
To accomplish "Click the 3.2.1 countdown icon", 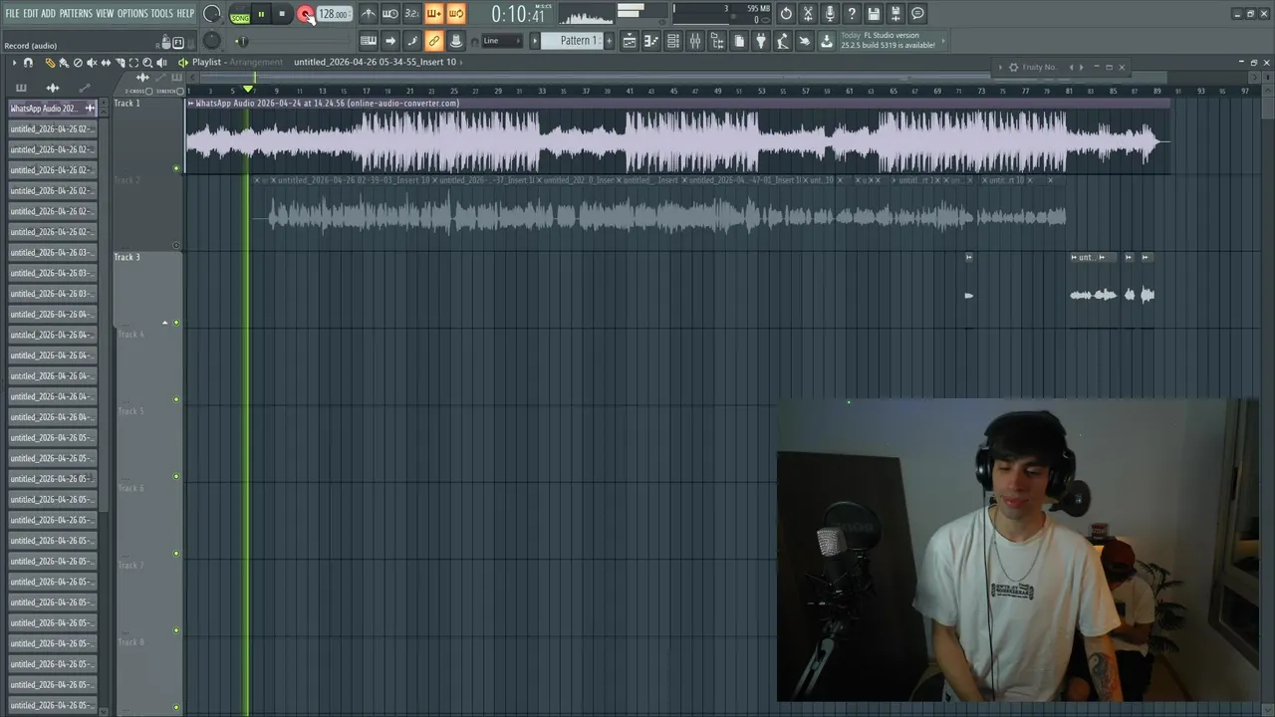I will pyautogui.click(x=411, y=13).
